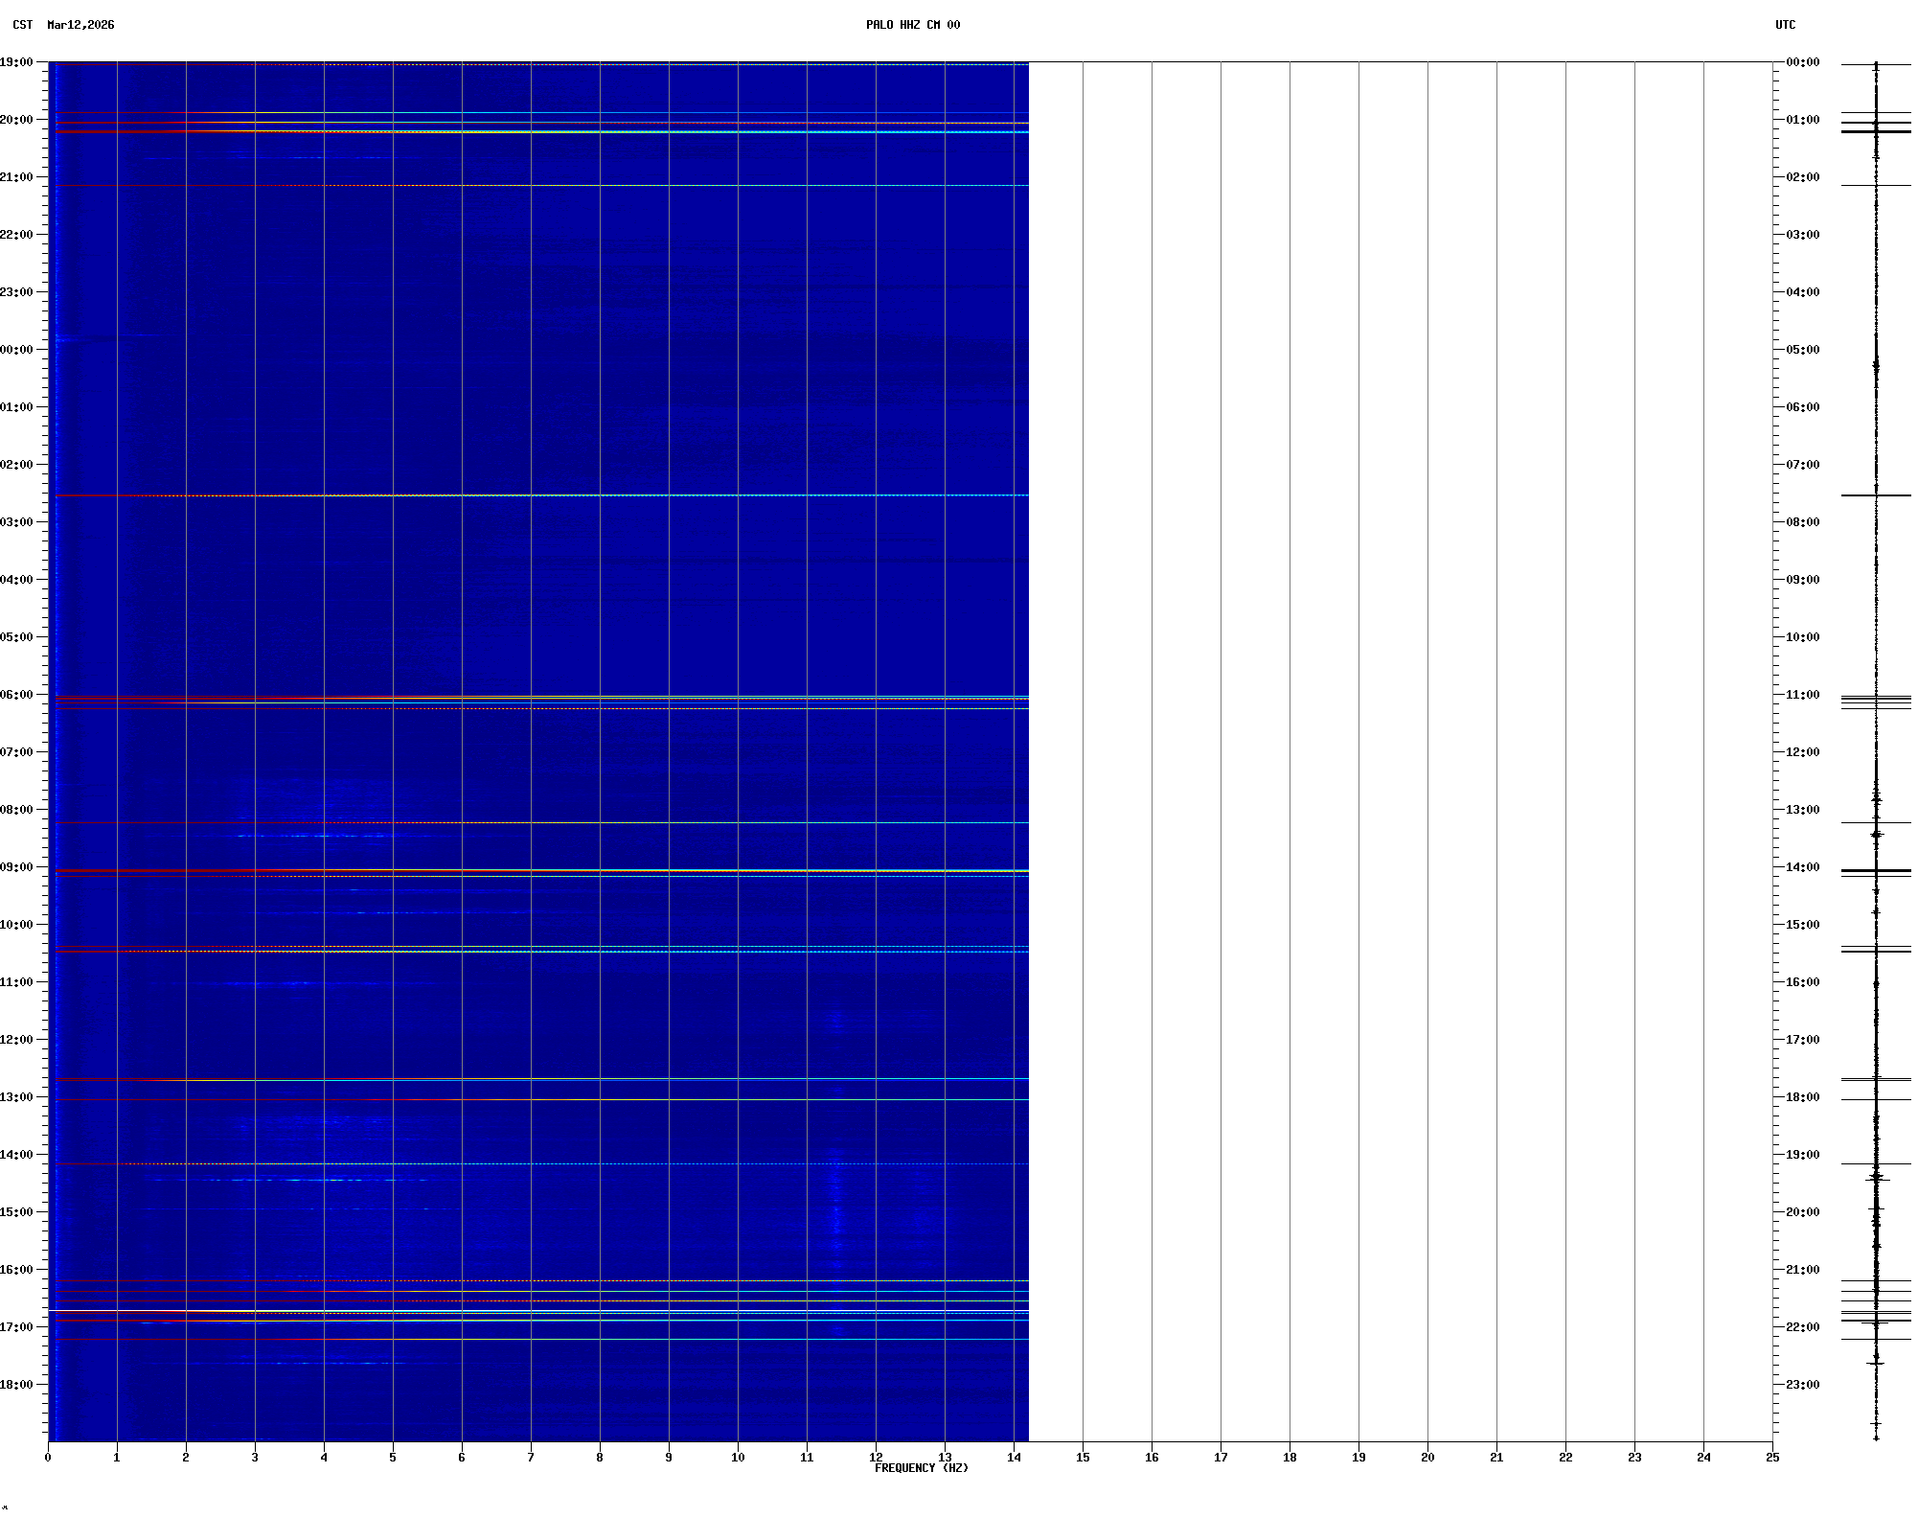Click the 19:00 CST label at top left
The width and height of the screenshot is (1918, 1518).
pos(16,62)
